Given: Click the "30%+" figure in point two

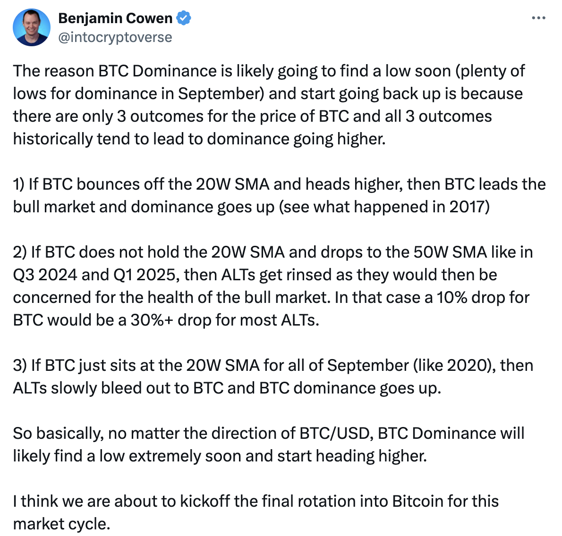Looking at the screenshot, I should pyautogui.click(x=152, y=320).
